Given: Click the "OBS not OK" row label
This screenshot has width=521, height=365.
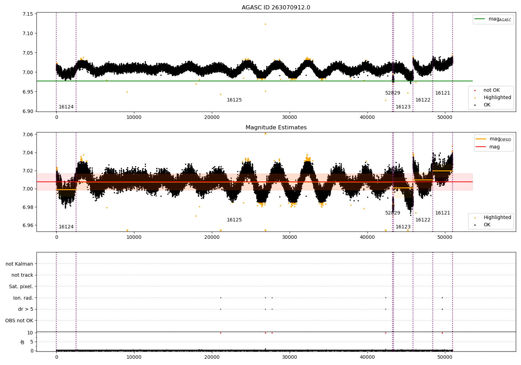Looking at the screenshot, I should click(19, 321).
